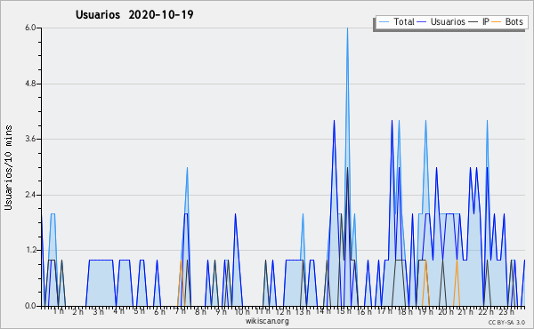Screen dimensions: 534x329
Task: Click the '3 h' x-axis label
Action: (99, 312)
